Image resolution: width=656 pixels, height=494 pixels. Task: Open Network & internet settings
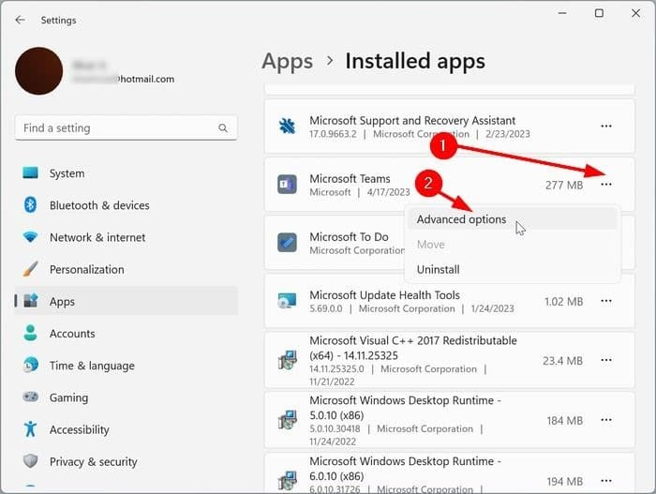[x=126, y=237]
